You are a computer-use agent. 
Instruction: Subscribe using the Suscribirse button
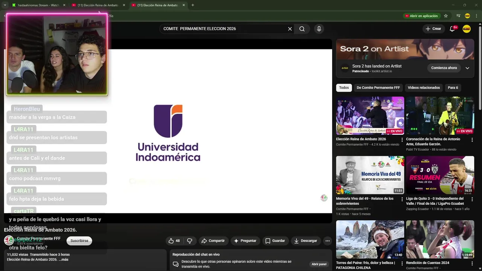79,241
